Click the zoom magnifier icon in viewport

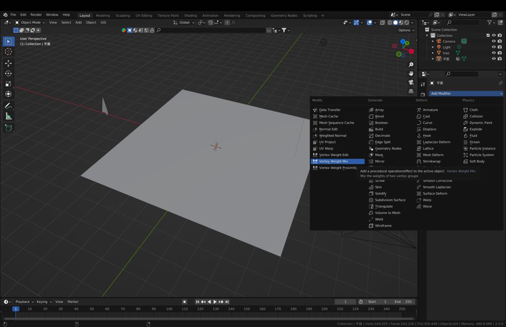tap(411, 64)
